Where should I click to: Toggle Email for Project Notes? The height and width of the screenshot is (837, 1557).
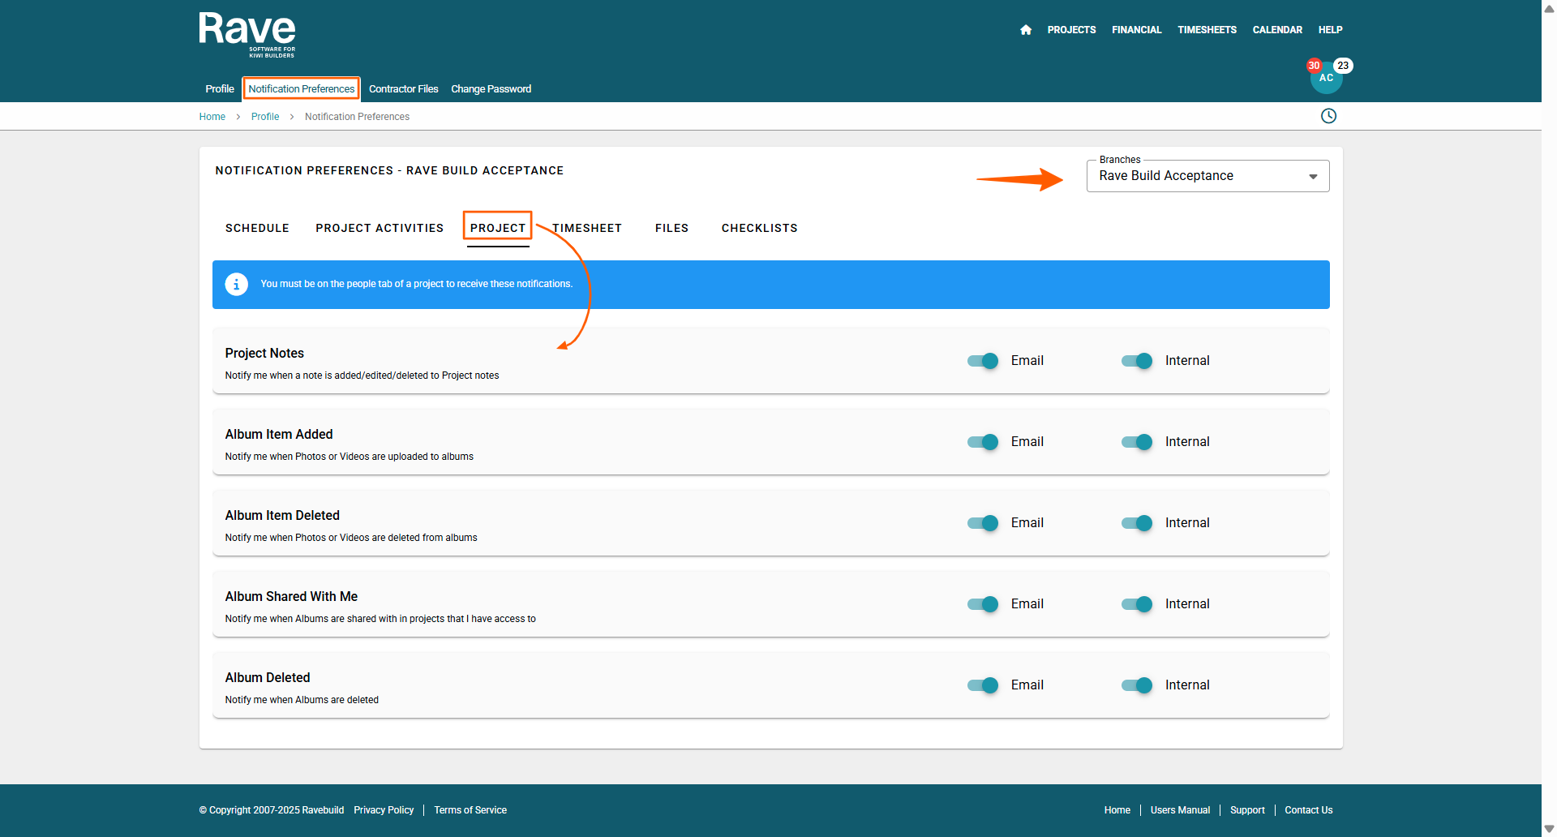click(x=983, y=361)
